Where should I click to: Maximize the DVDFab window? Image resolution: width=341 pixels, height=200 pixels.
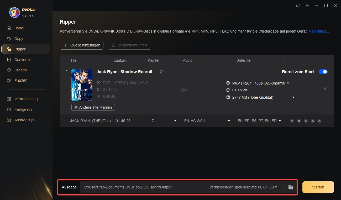[326, 6]
